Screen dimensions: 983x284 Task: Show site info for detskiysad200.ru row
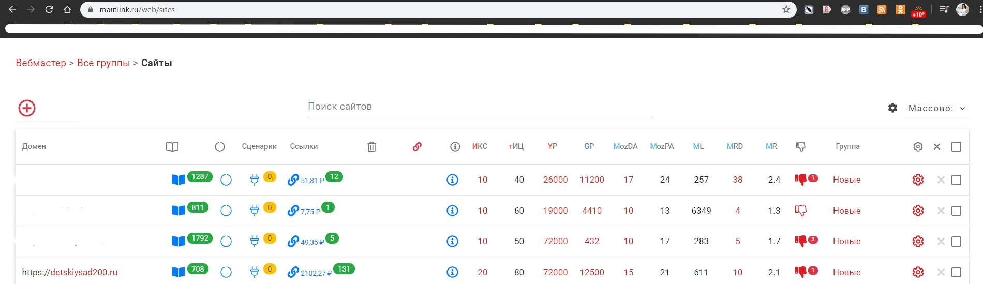pyautogui.click(x=453, y=272)
